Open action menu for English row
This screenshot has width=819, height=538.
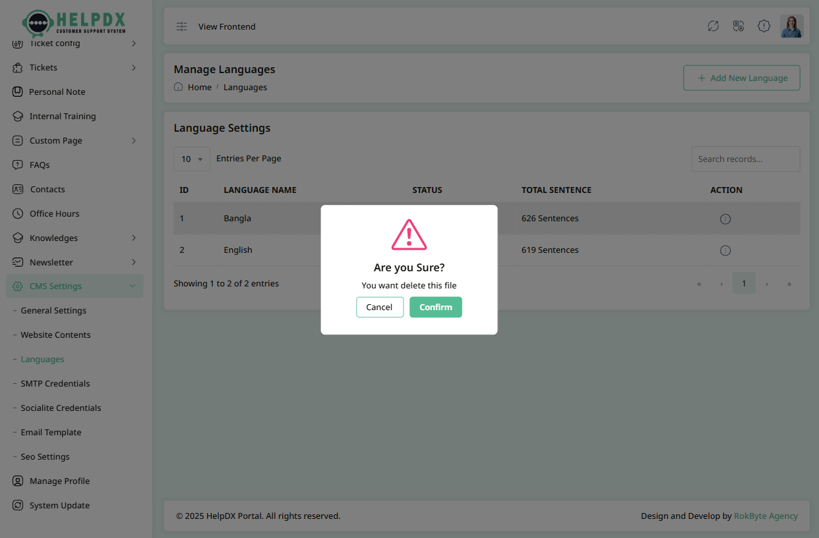(725, 250)
